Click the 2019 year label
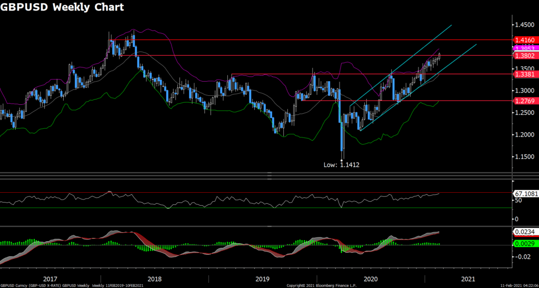This screenshot has width=539, height=288. [x=262, y=278]
